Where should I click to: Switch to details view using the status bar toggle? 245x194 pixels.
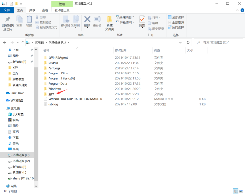pos(235,191)
